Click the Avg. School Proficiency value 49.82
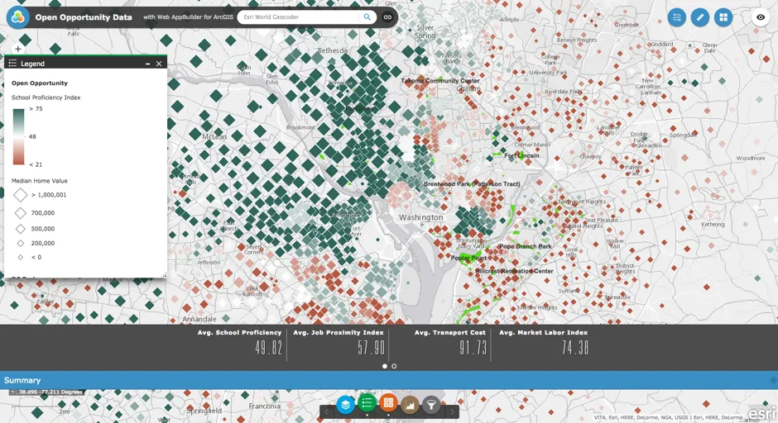This screenshot has height=423, width=778. tap(269, 348)
